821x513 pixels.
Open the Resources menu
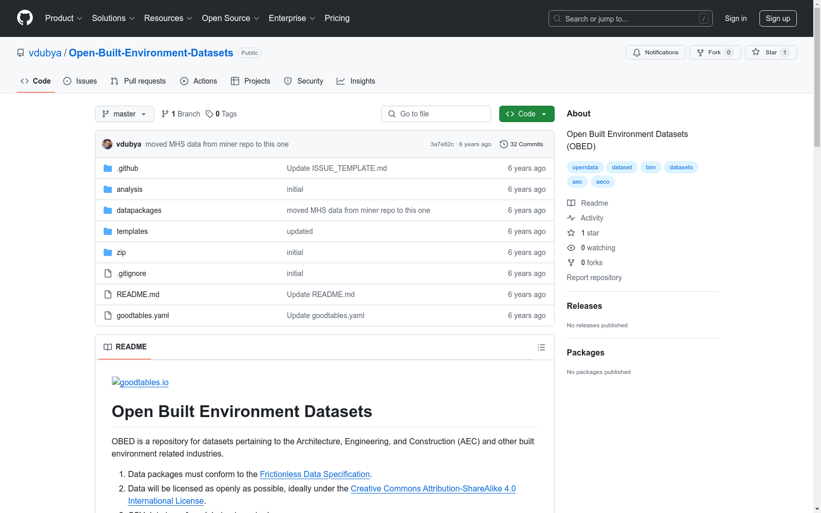pos(168,18)
